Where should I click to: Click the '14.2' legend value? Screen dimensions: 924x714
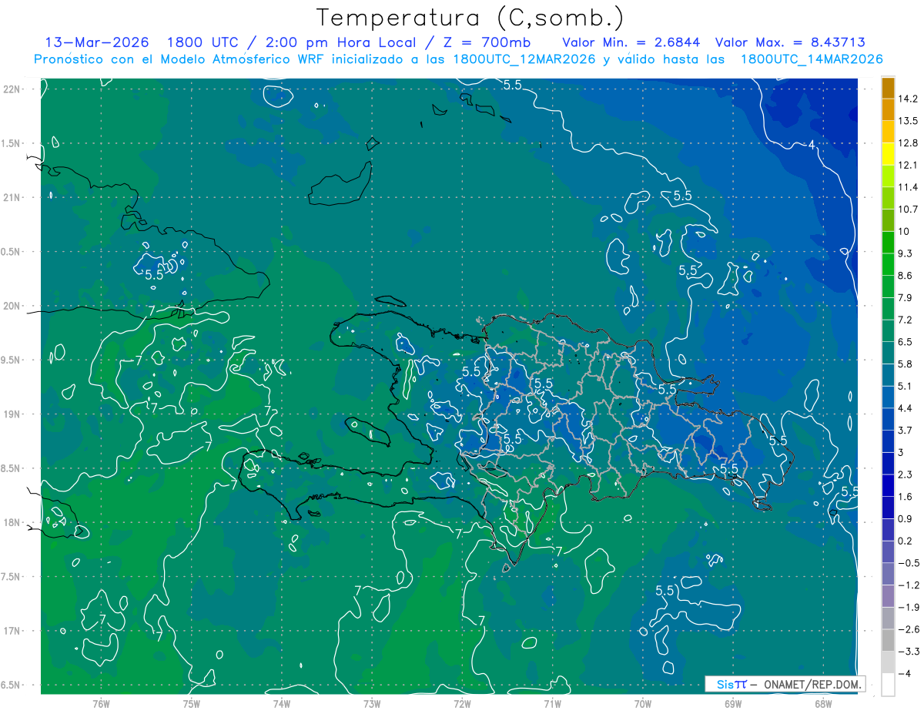[907, 99]
